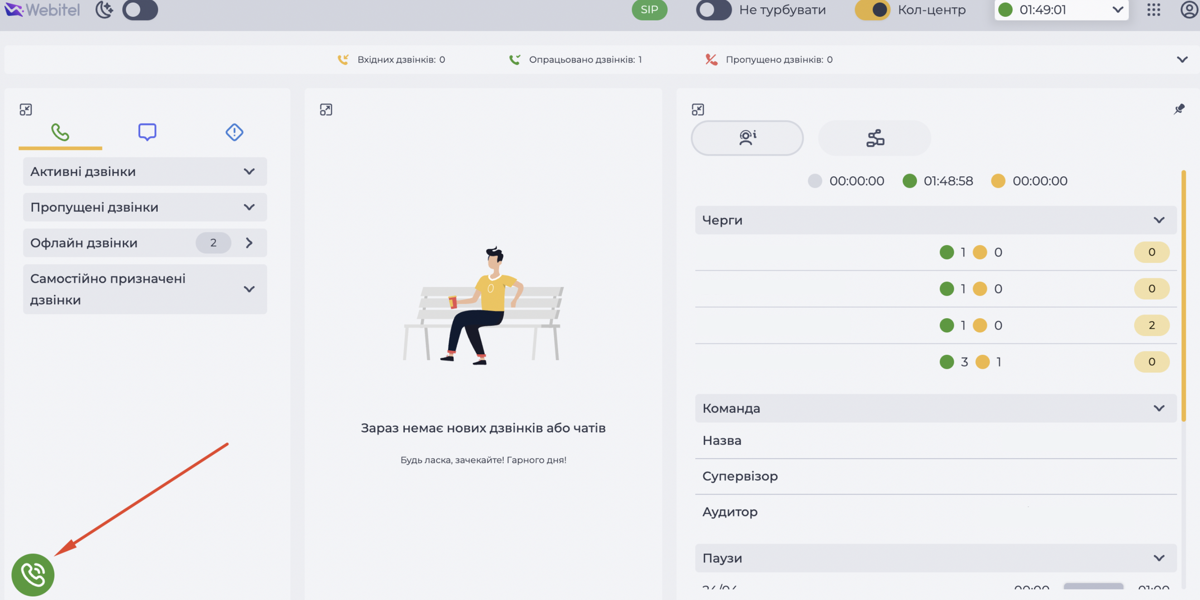This screenshot has height=600, width=1200.
Task: Switch to the calls tab
Action: (60, 133)
